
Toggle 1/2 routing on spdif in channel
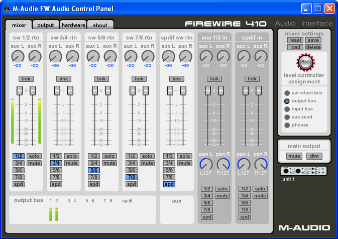(x=245, y=189)
